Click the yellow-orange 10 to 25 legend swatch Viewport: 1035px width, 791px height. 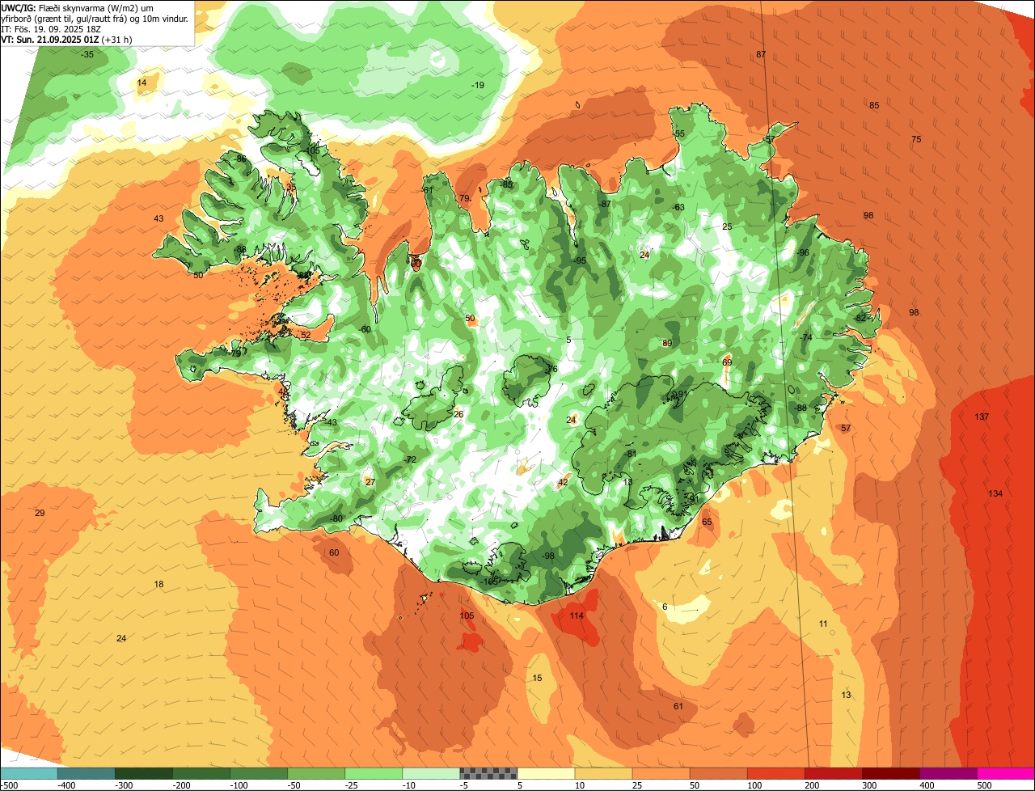pyautogui.click(x=602, y=773)
